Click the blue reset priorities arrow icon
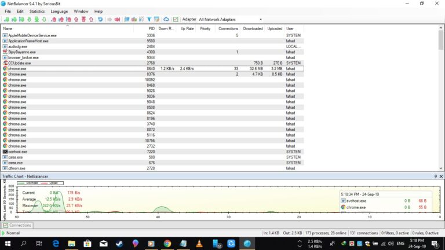This screenshot has height=250, width=445. 100,19
